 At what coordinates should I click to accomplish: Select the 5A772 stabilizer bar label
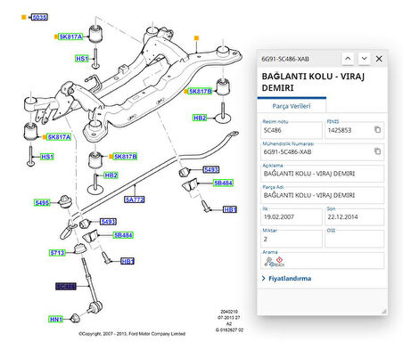(135, 199)
